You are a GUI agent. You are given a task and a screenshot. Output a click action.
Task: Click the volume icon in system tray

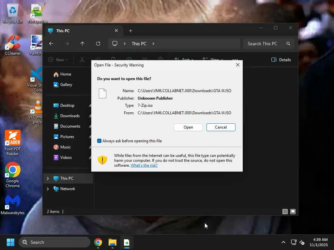[x=302, y=242]
